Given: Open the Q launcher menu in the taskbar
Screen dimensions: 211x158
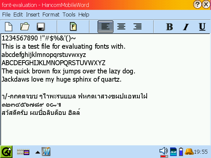Looking at the screenshot, I should pos(6,152).
